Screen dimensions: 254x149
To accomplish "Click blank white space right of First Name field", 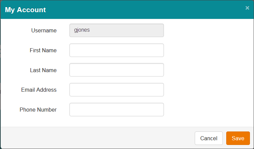I will coord(208,50).
